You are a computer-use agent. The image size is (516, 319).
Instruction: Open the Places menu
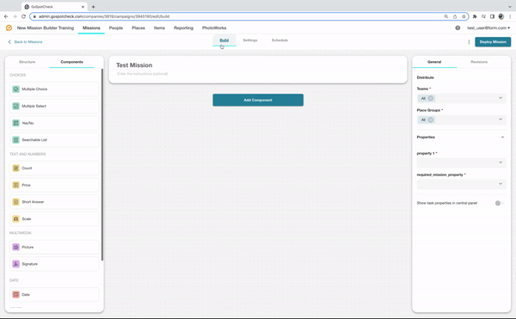click(x=138, y=28)
